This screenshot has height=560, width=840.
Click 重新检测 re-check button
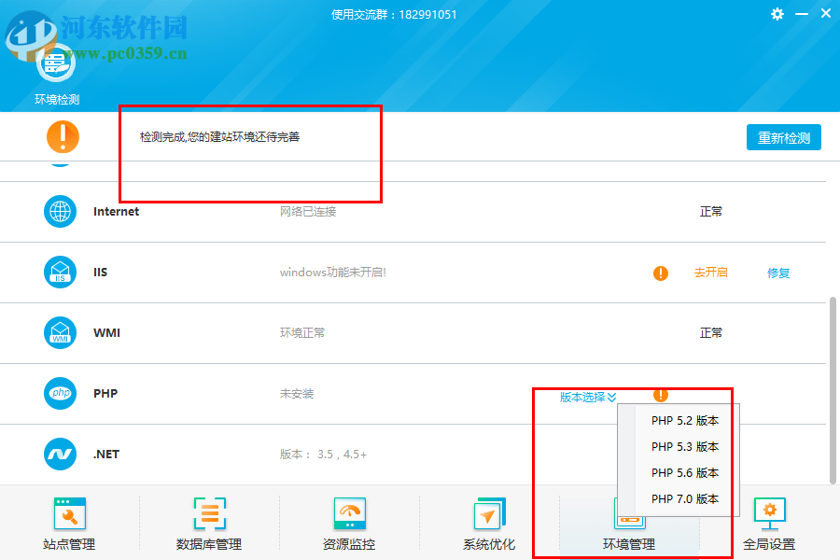coord(784,138)
